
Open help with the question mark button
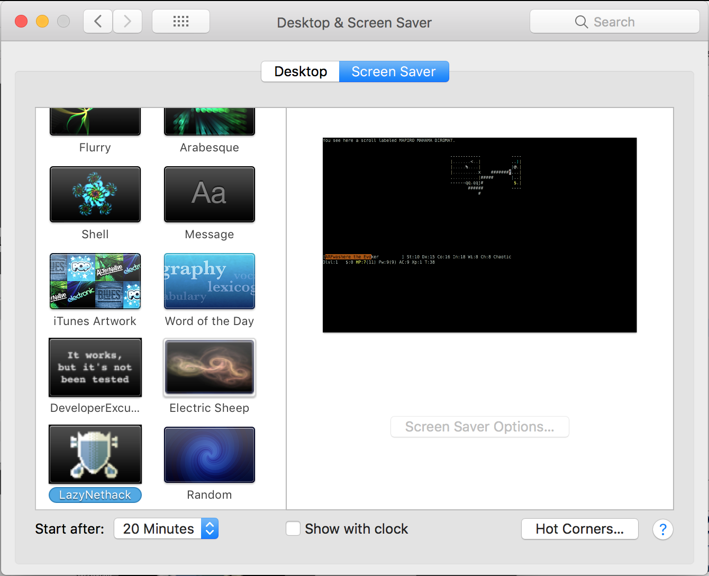pyautogui.click(x=663, y=529)
